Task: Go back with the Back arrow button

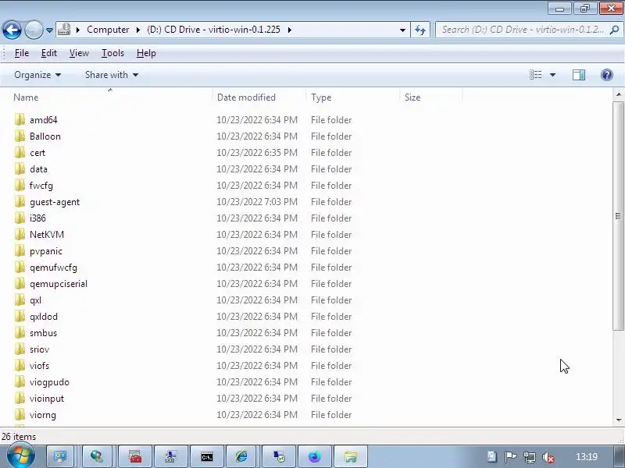Action: pos(12,30)
